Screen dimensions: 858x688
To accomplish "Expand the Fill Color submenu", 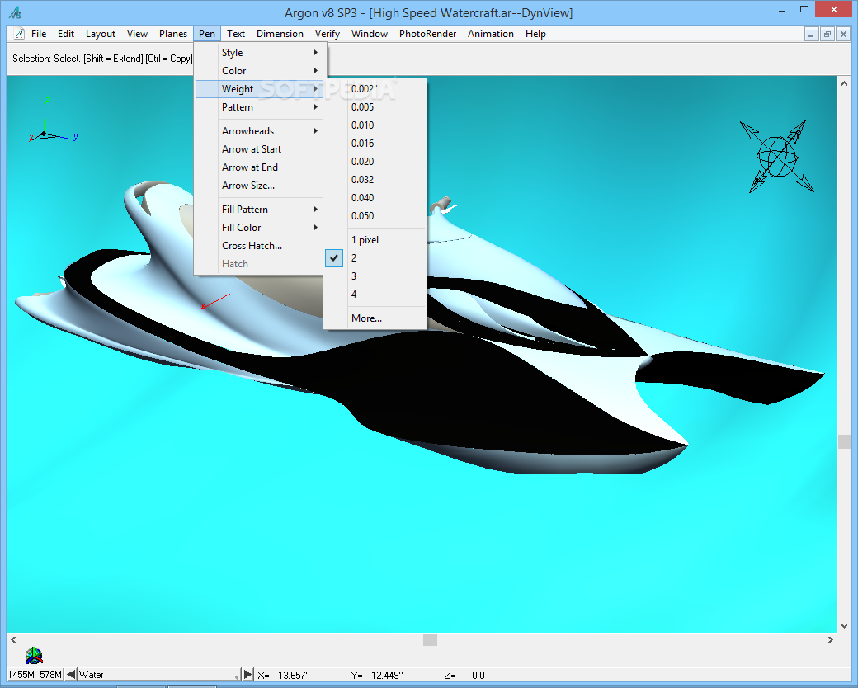I will (x=261, y=227).
